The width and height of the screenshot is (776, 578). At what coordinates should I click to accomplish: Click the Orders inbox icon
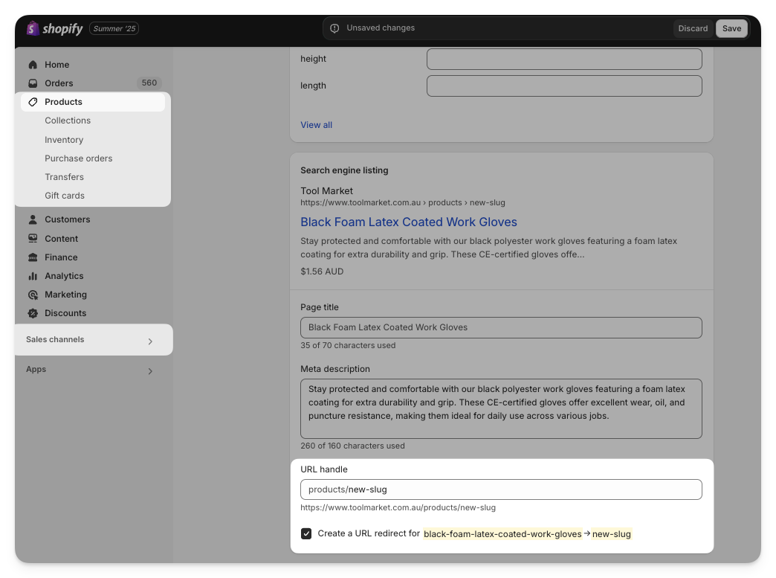click(x=33, y=83)
